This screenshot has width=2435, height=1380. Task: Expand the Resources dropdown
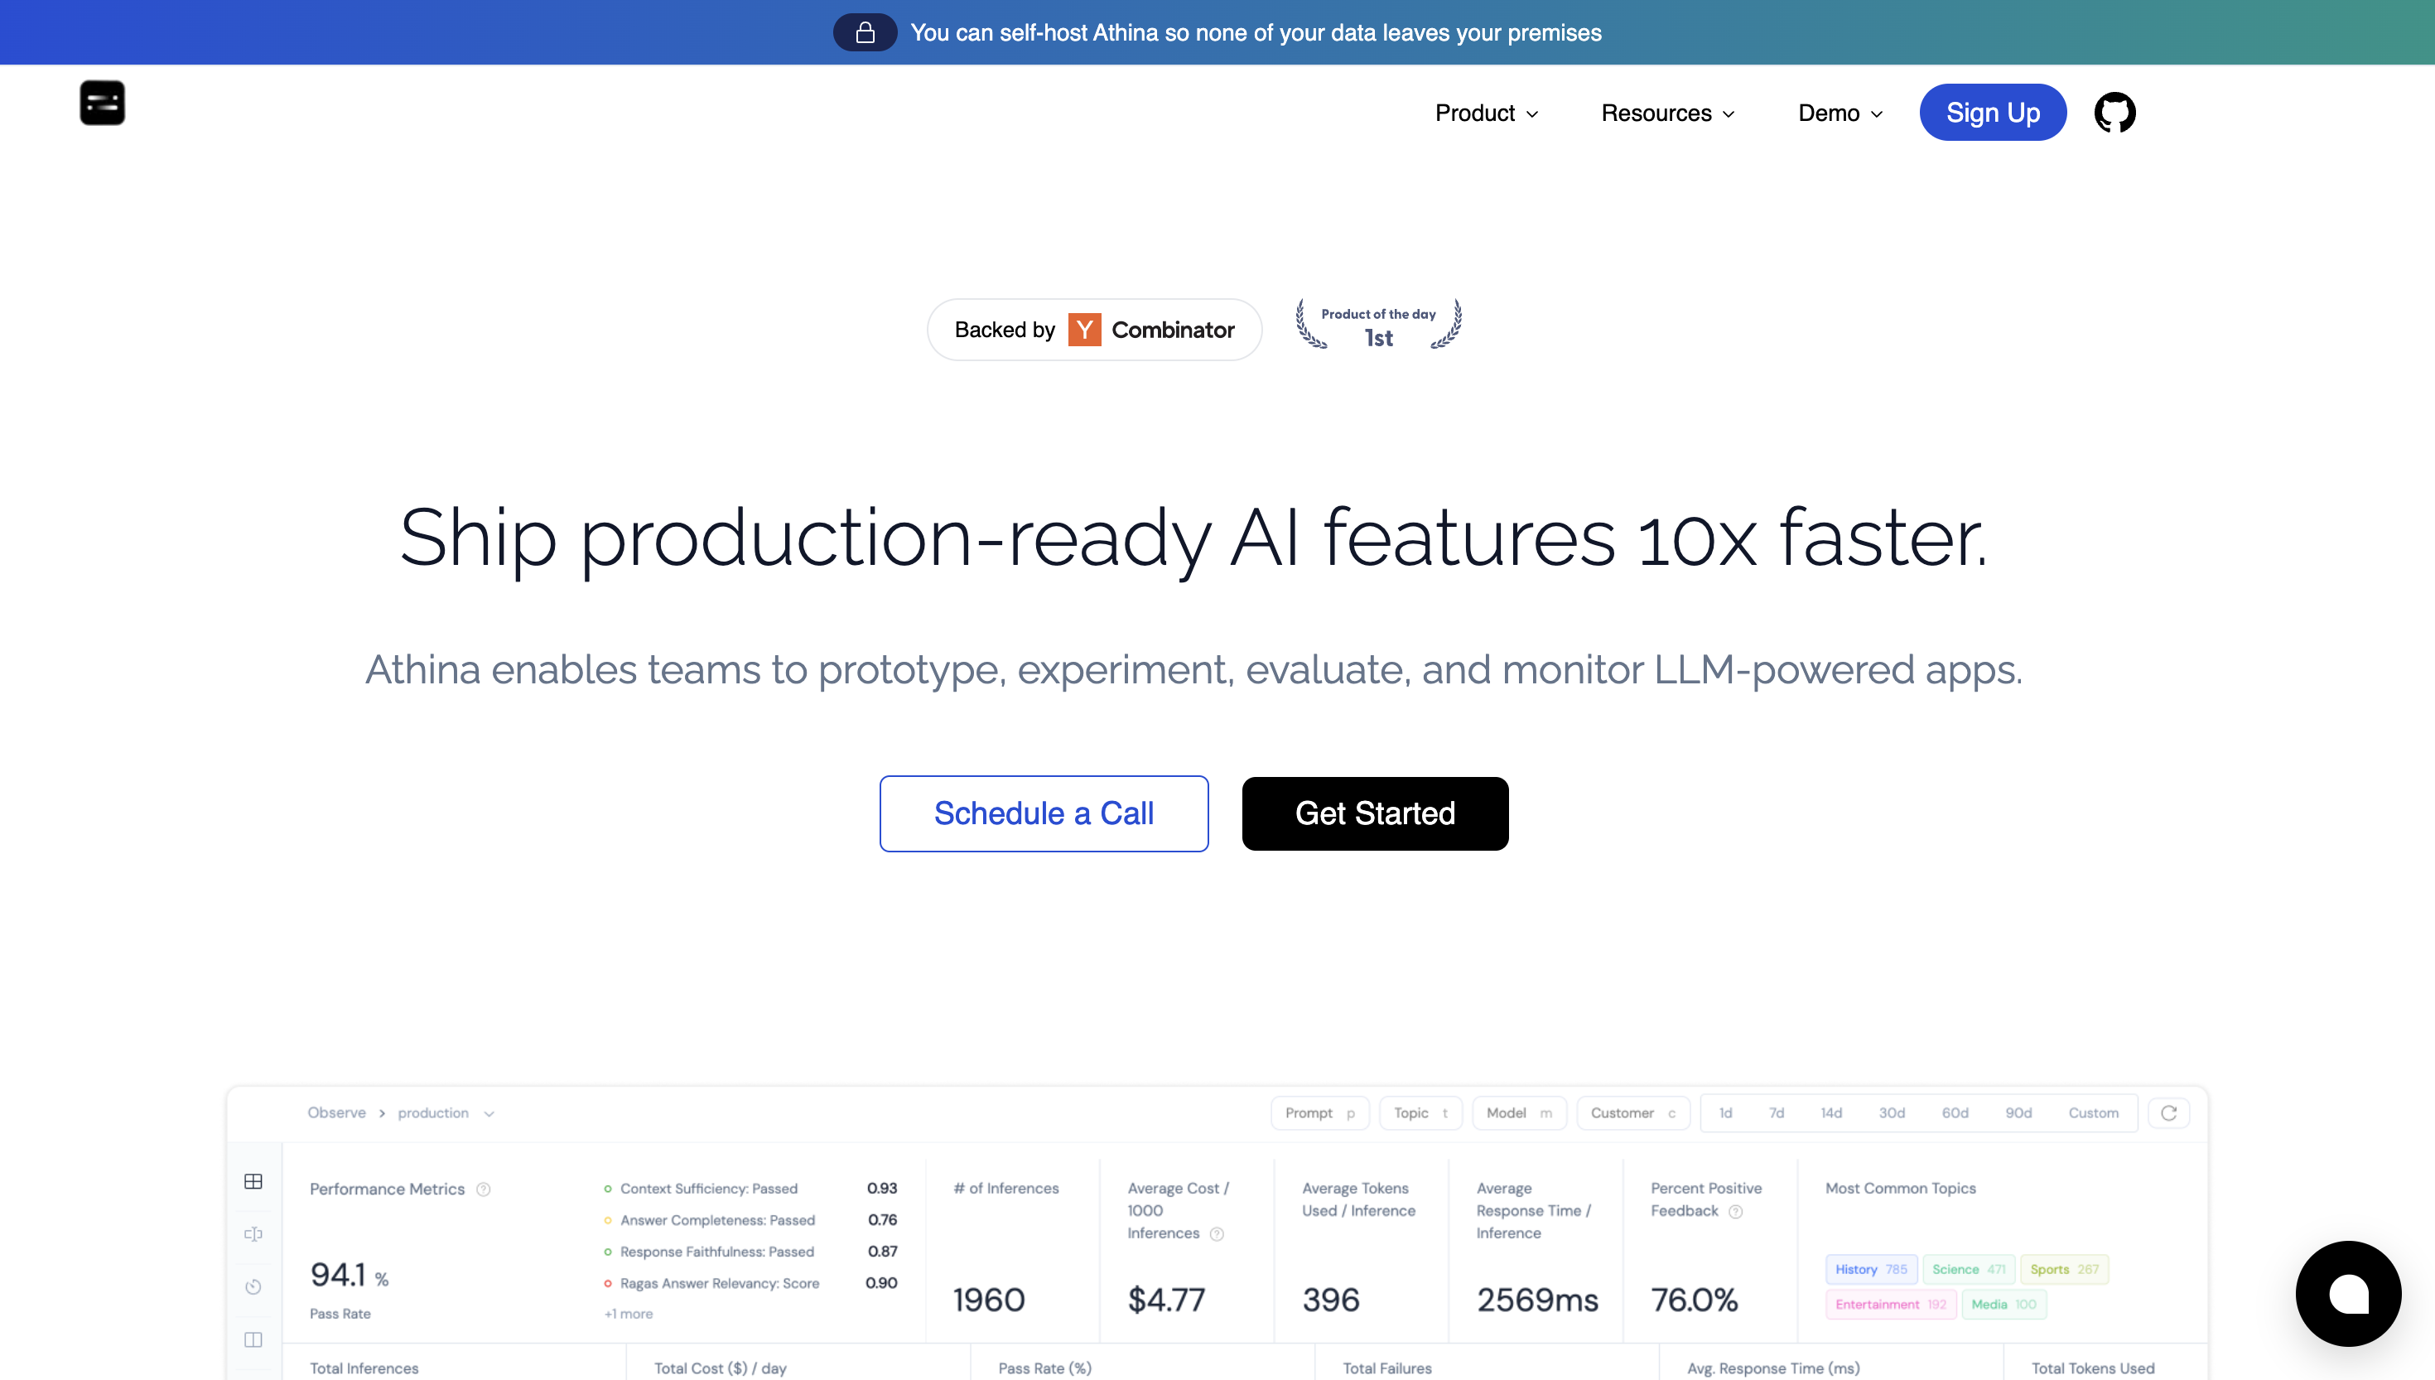coord(1667,113)
